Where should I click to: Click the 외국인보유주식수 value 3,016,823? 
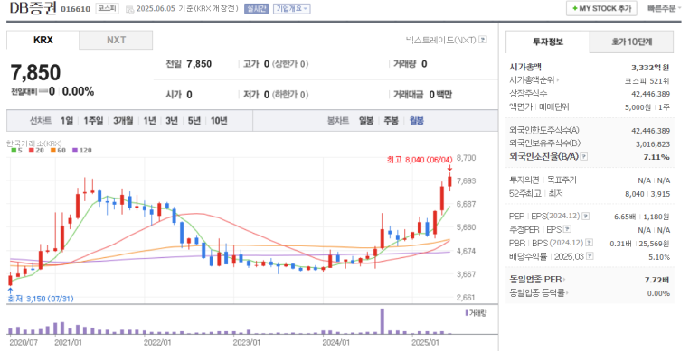[x=653, y=144]
